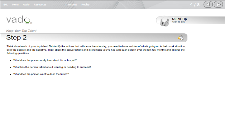225x126 pixels.
Task: Select the question about loving the job
Action: [x=45, y=60]
